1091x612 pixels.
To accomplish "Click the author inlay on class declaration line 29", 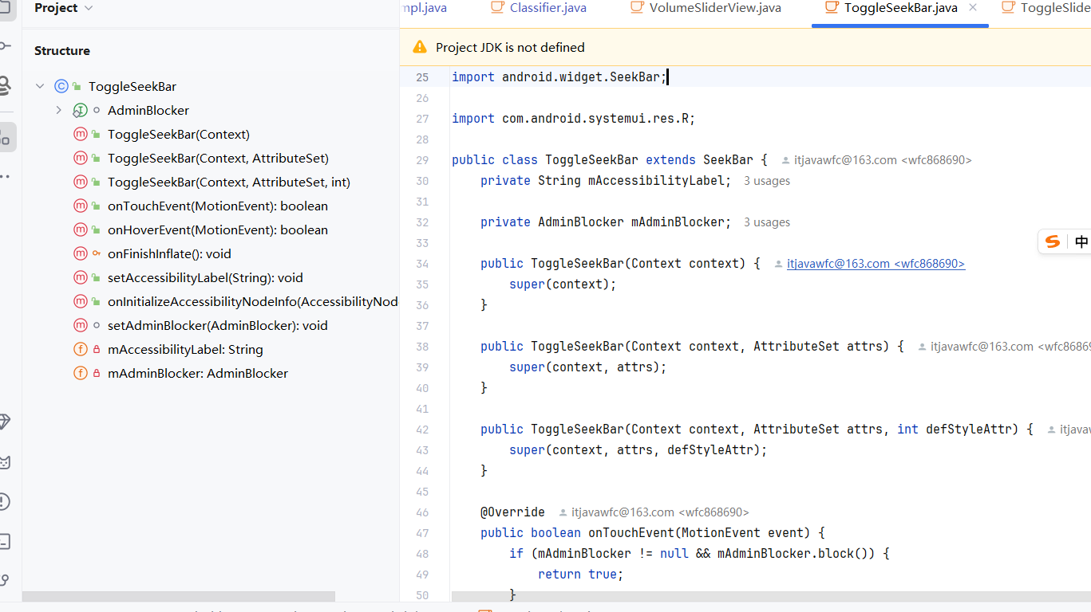I will pos(876,160).
